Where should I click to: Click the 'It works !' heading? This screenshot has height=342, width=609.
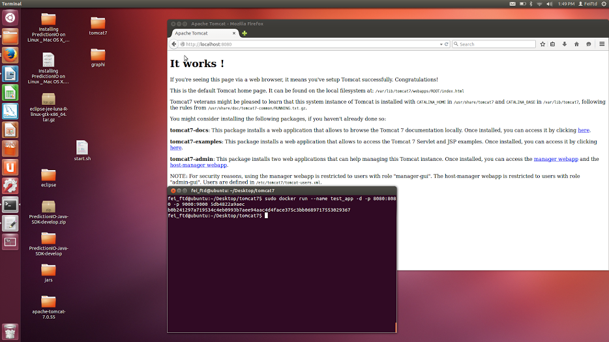[x=197, y=64]
